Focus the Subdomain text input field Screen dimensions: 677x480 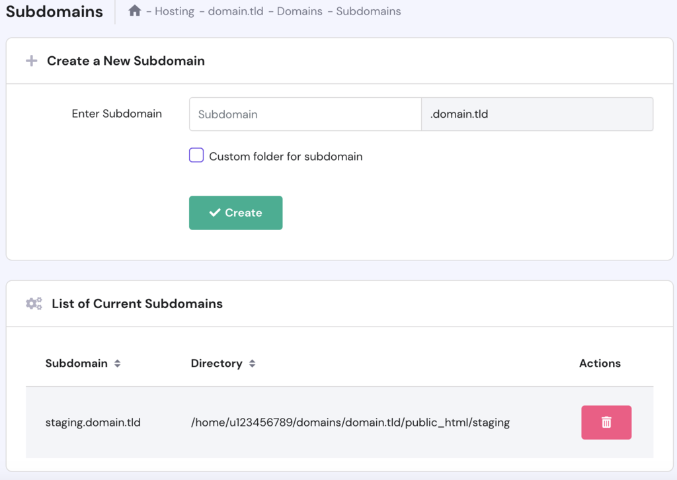pos(305,114)
